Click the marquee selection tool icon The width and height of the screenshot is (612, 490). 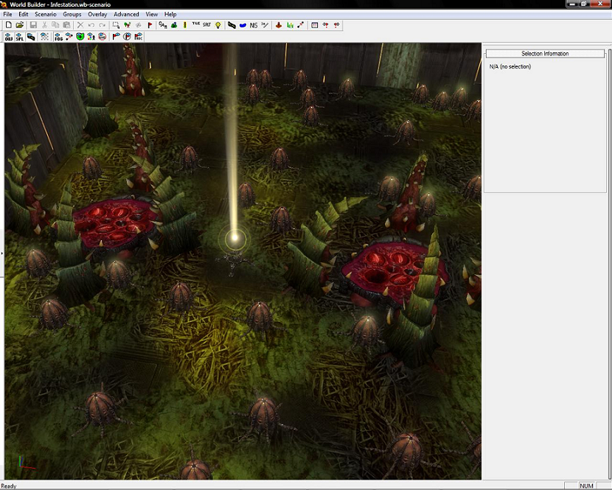(x=116, y=25)
